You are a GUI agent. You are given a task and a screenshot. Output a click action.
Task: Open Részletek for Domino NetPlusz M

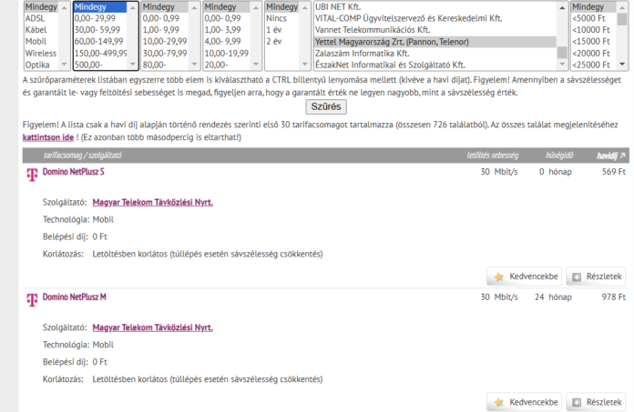[596, 402]
